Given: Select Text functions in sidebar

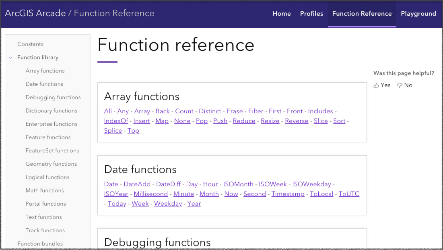Looking at the screenshot, I should [x=44, y=217].
